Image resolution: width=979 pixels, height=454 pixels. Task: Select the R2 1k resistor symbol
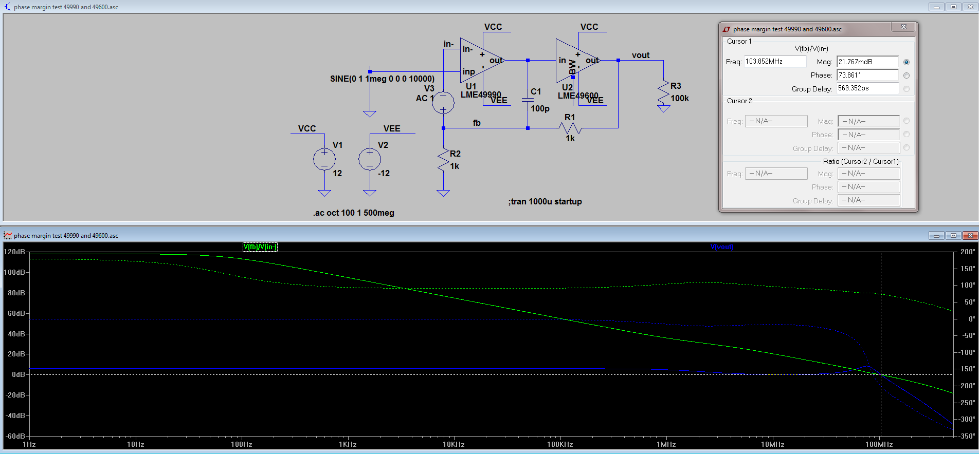pos(443,160)
